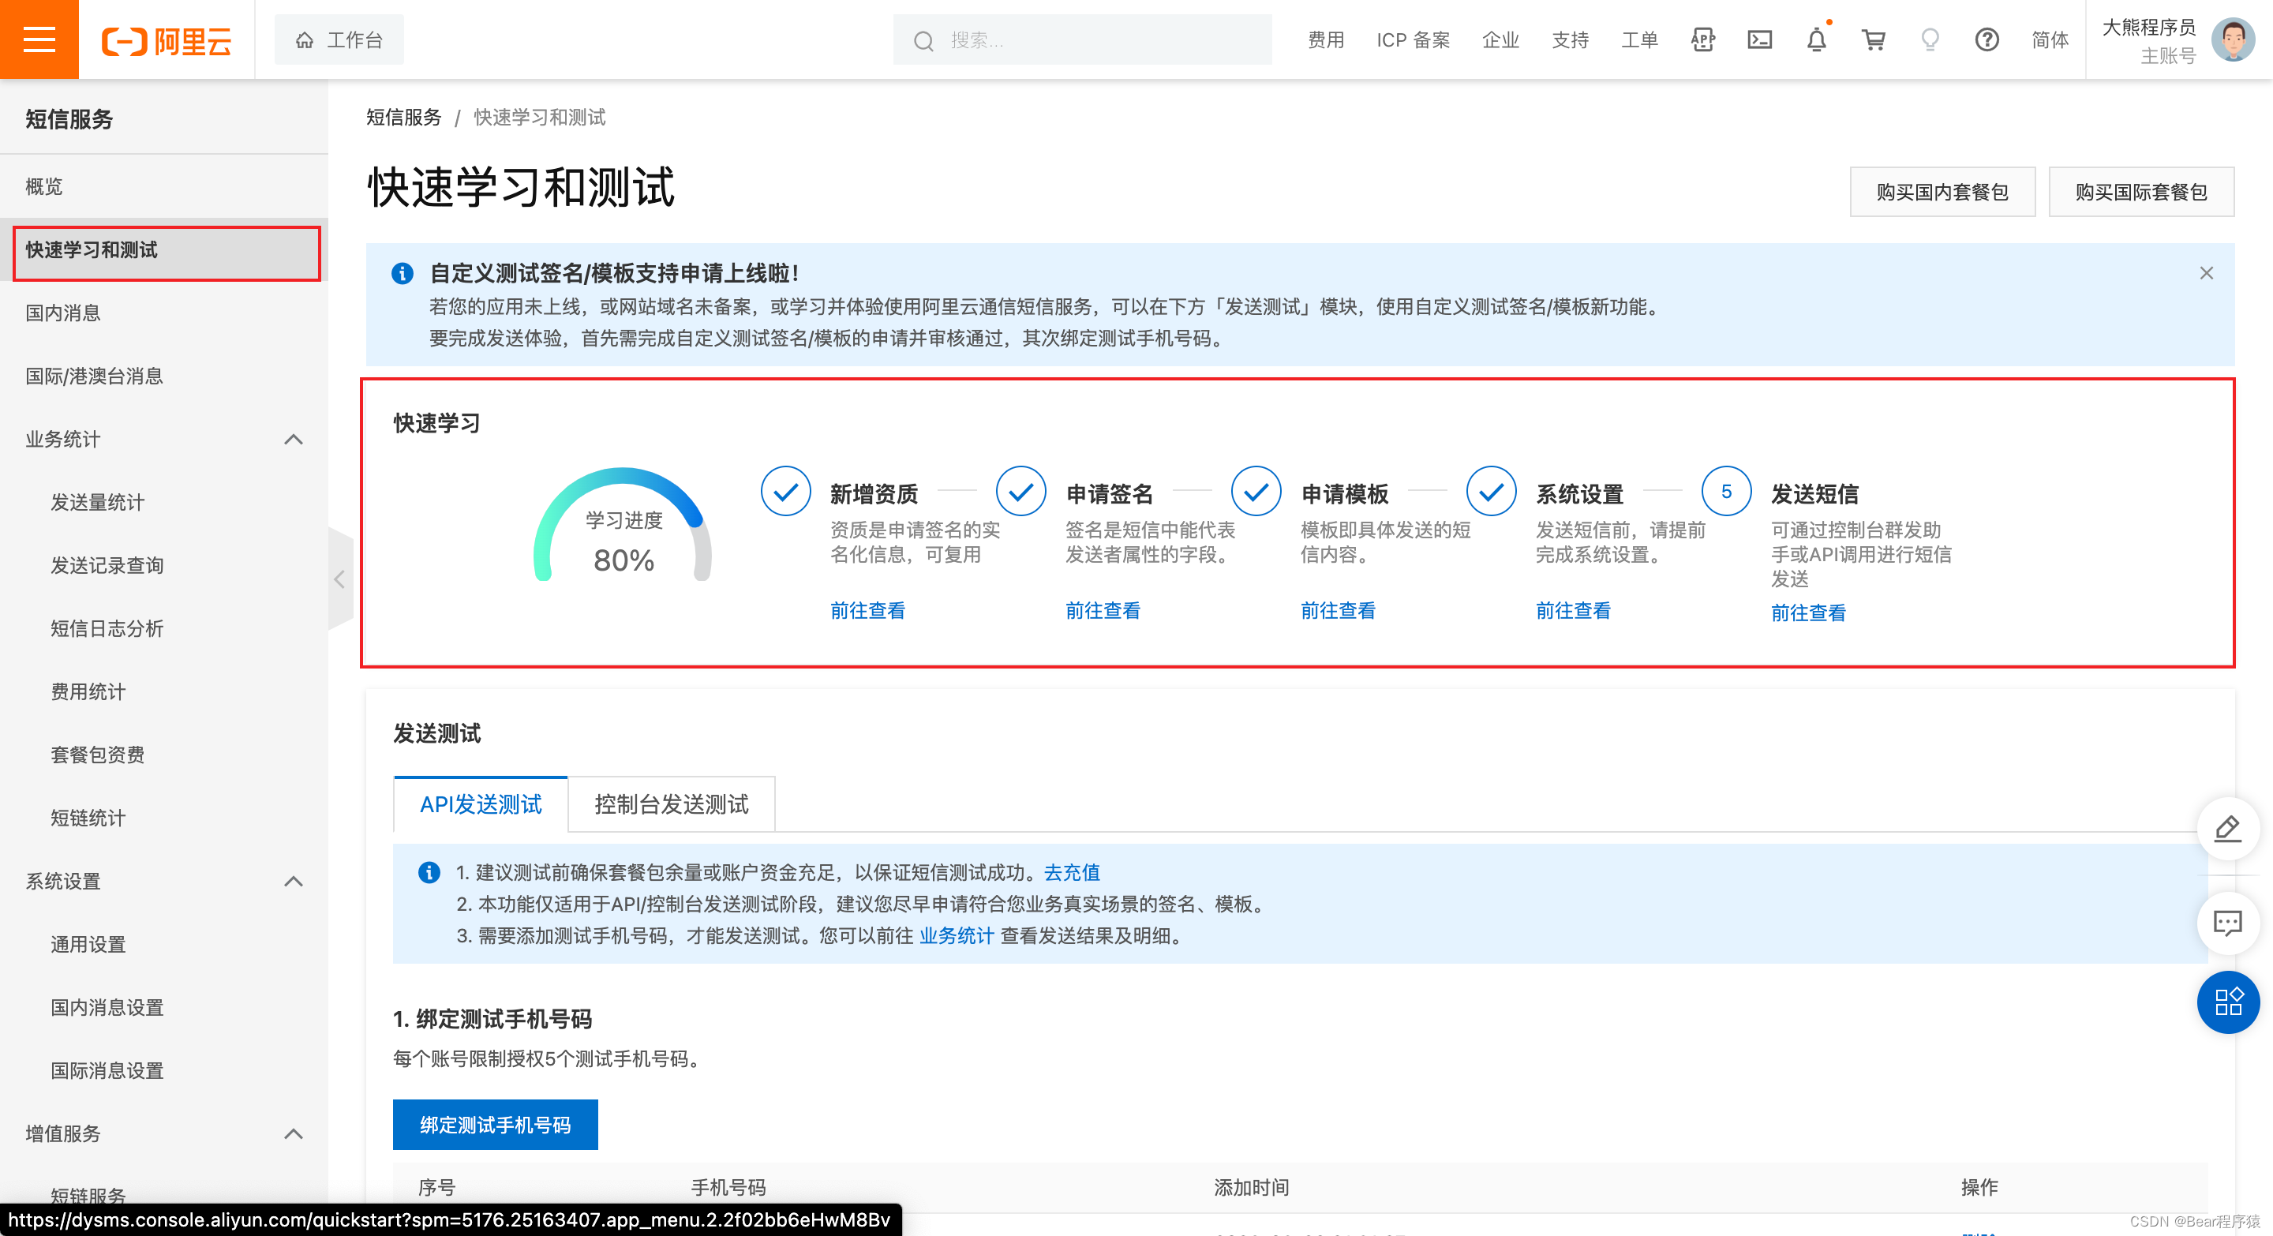Open the notification bell with unread dot
The width and height of the screenshot is (2273, 1236).
pyautogui.click(x=1816, y=39)
